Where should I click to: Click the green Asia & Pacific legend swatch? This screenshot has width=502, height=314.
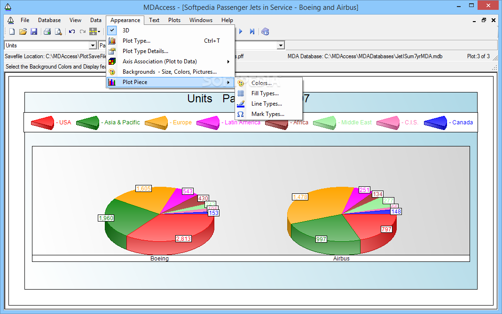click(x=88, y=123)
